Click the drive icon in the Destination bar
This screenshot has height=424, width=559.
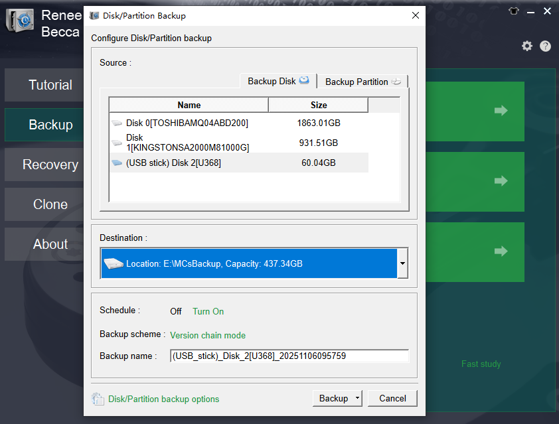tap(113, 263)
